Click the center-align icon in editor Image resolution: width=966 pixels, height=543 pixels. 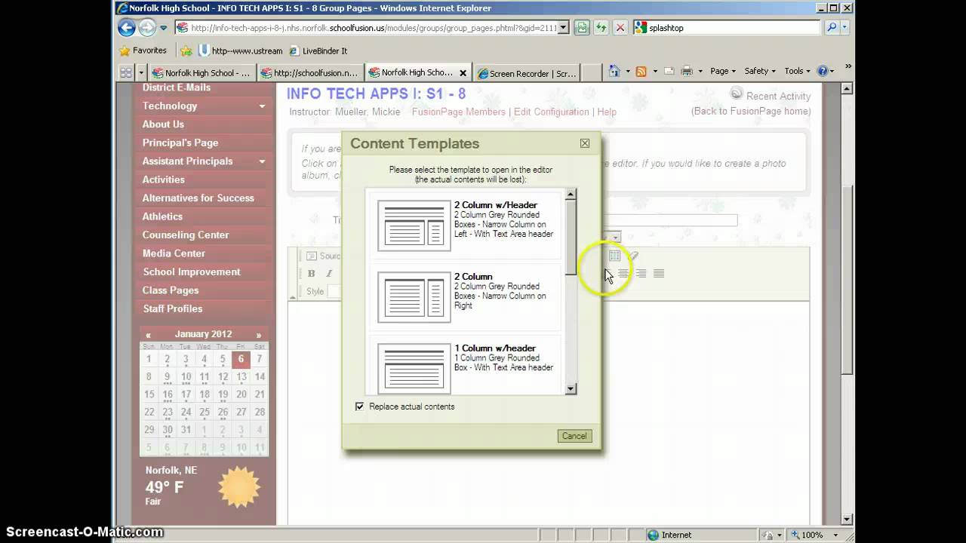point(623,273)
